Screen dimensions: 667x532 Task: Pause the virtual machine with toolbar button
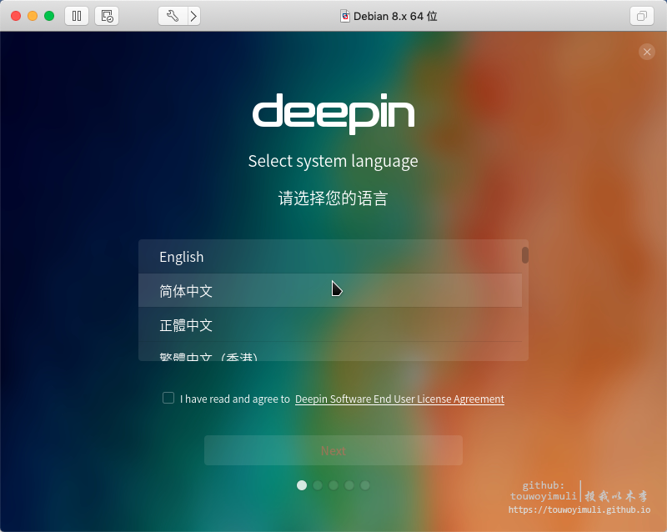tap(77, 16)
